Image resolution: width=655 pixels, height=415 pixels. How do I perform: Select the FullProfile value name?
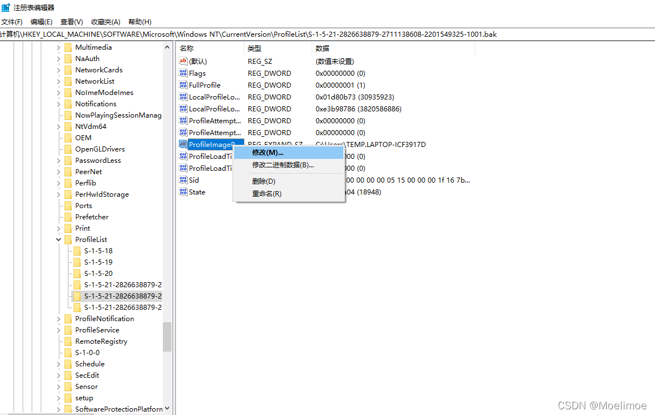[x=205, y=85]
